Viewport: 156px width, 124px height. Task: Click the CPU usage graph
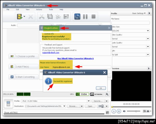click(24, 94)
